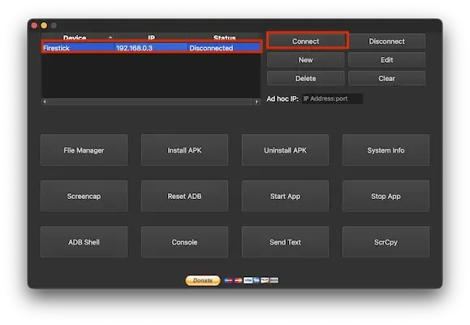Close the window with red button
Image resolution: width=470 pixels, height=325 pixels.
coord(34,25)
